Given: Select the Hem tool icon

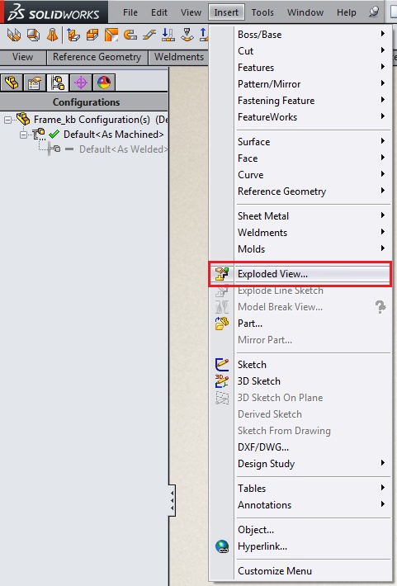Looking at the screenshot, I should click(x=130, y=35).
